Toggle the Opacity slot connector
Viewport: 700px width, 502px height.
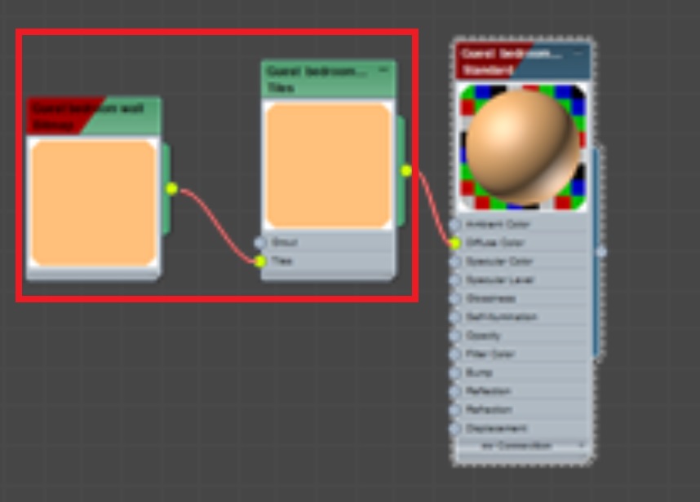click(x=454, y=333)
